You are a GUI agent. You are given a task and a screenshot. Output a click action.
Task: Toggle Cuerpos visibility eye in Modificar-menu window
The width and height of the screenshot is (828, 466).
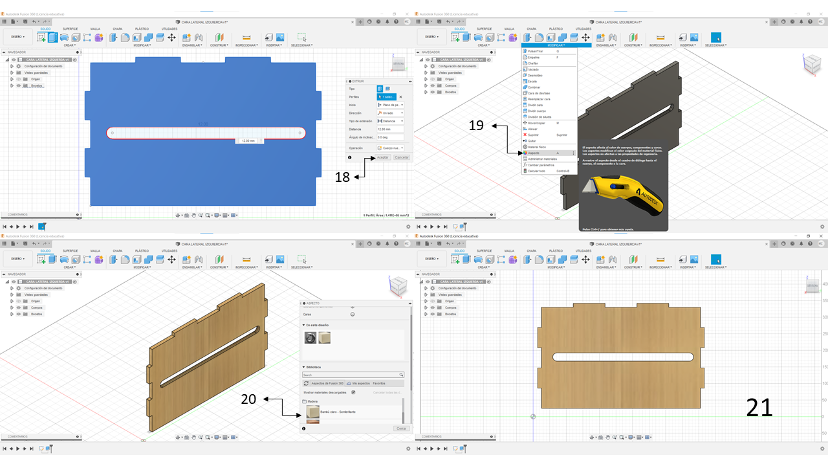[432, 85]
